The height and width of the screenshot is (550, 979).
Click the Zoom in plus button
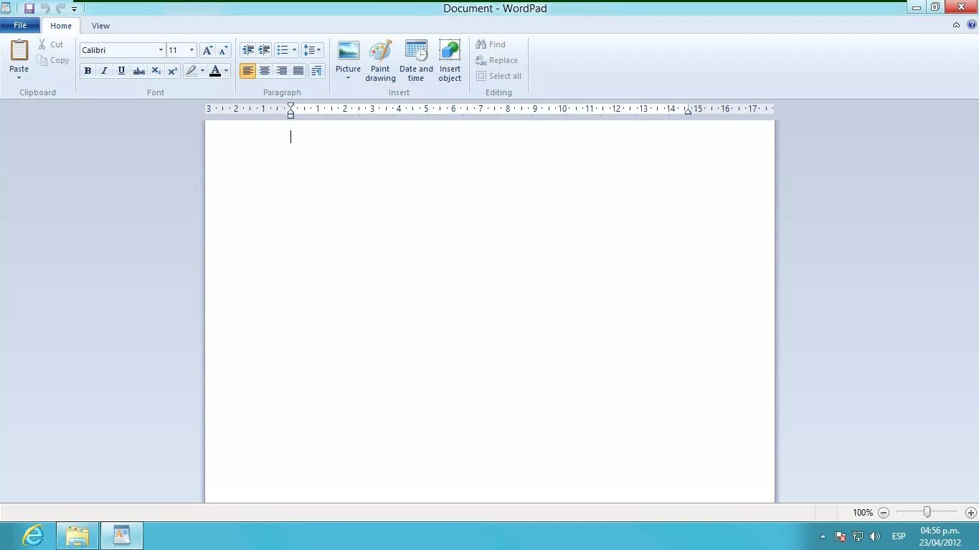[x=970, y=513]
